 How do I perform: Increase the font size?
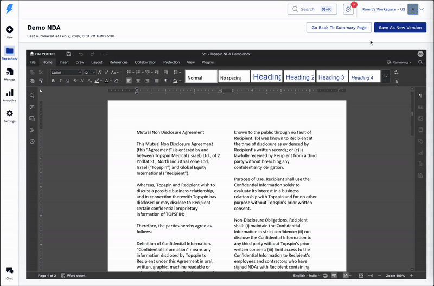click(100, 73)
